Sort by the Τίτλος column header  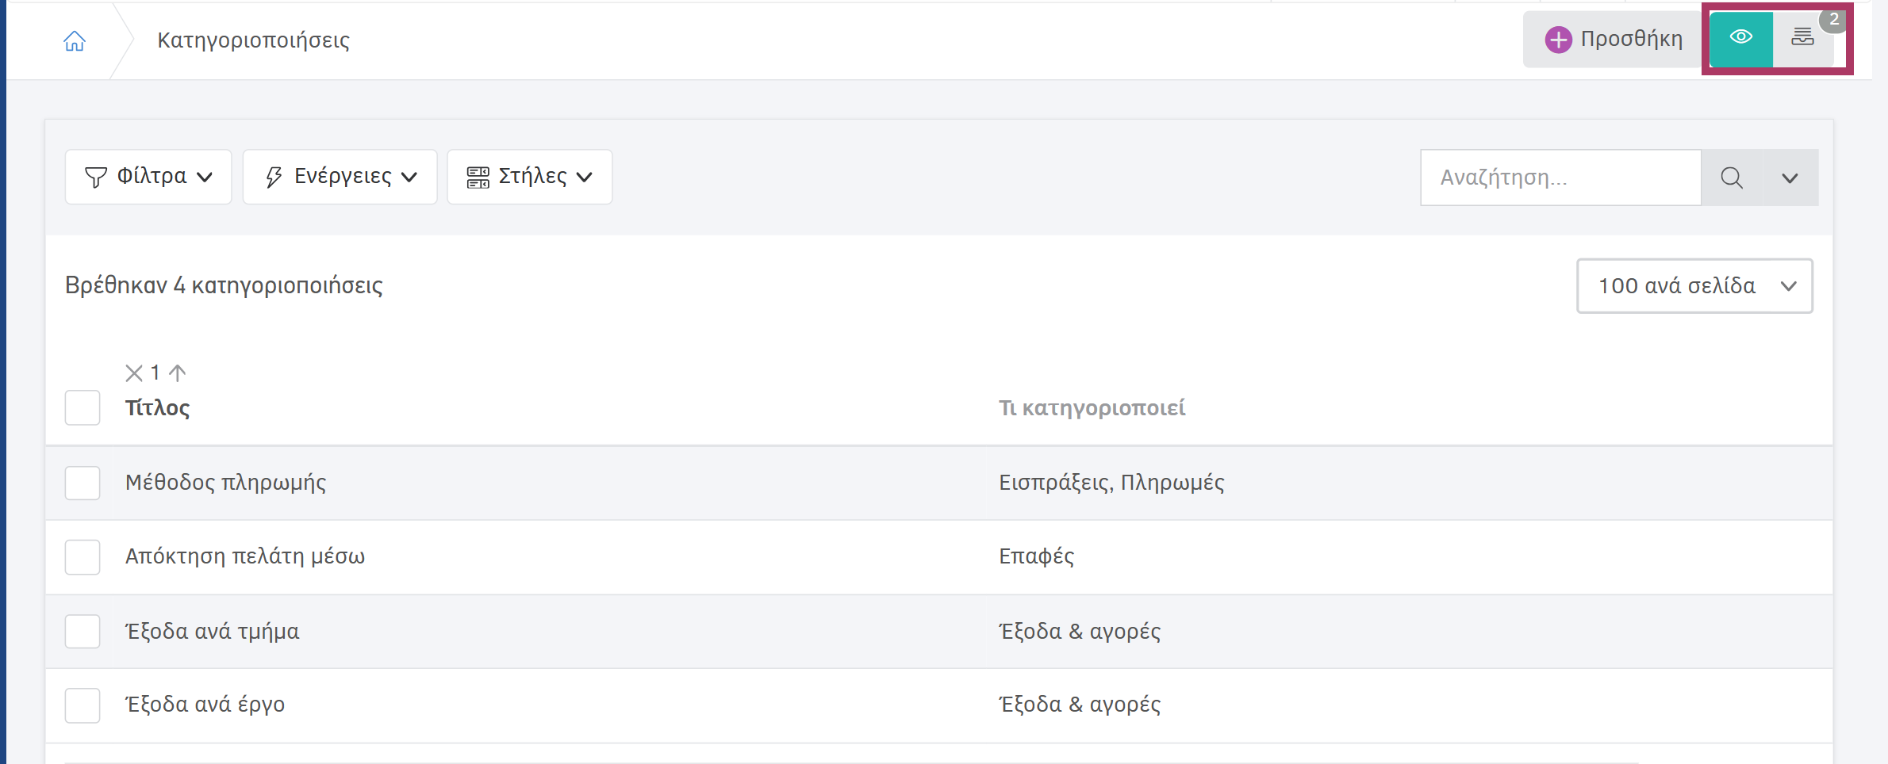coord(157,408)
